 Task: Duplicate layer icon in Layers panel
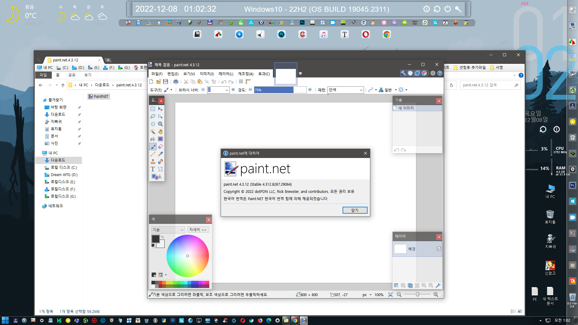pos(410,286)
